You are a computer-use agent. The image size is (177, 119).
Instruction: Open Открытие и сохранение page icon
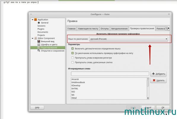pyautogui.click(x=39, y=51)
